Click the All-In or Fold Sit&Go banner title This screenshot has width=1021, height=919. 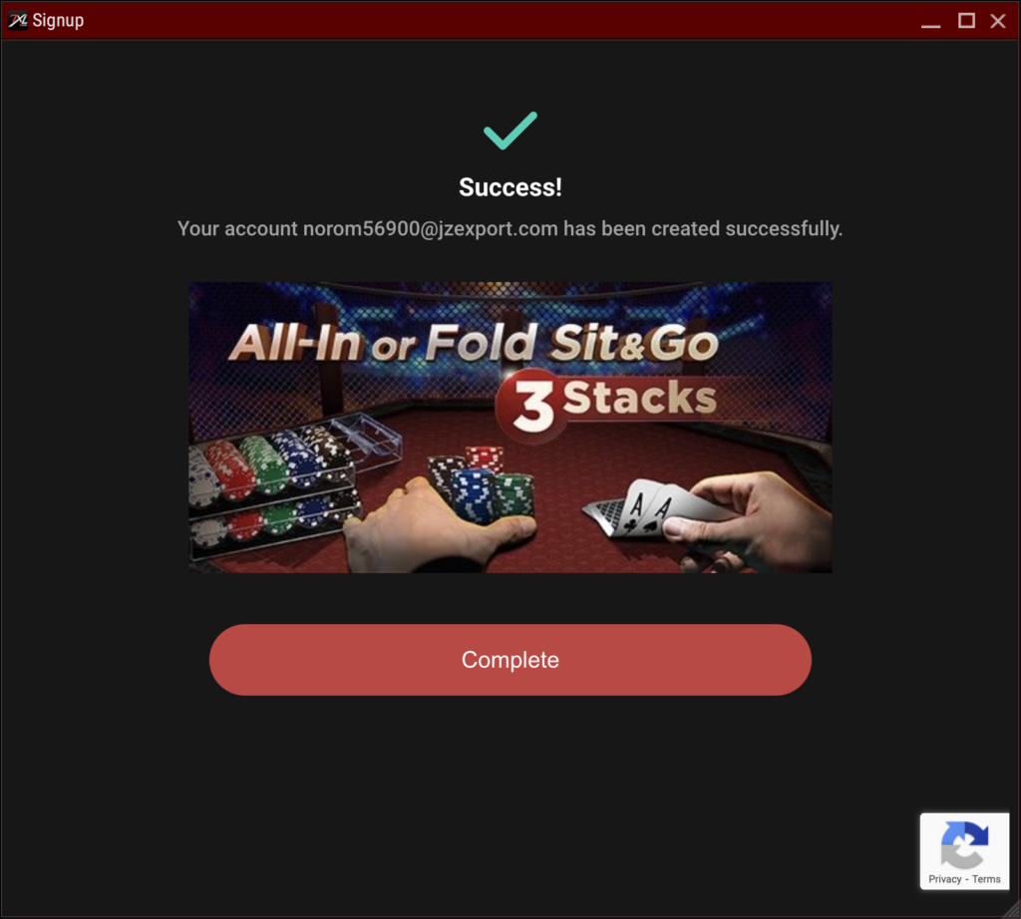click(474, 343)
